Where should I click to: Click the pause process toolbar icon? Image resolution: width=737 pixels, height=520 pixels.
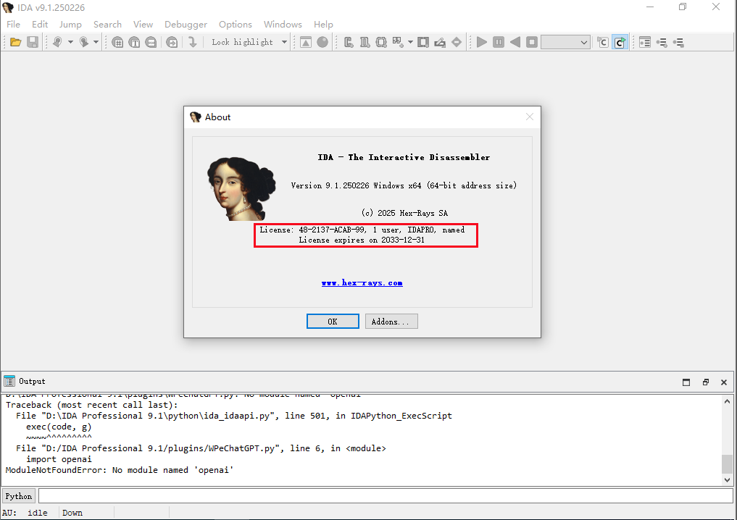(499, 42)
